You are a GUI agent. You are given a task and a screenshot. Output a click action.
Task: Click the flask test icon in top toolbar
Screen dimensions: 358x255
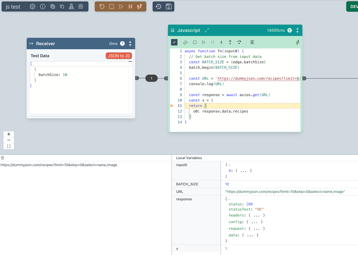click(72, 6)
